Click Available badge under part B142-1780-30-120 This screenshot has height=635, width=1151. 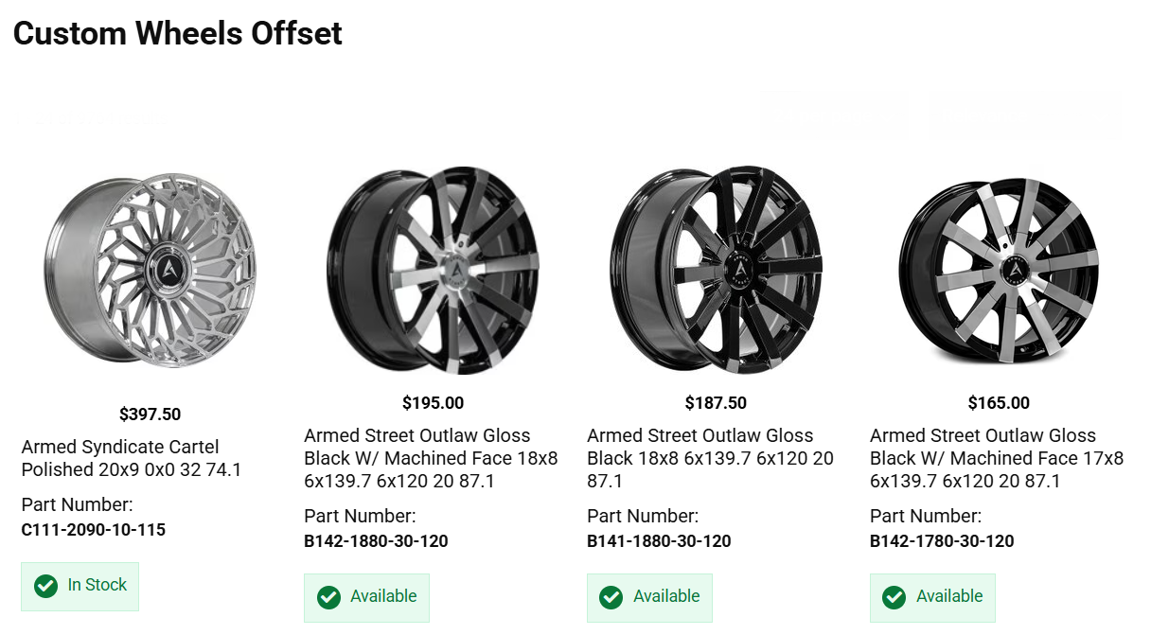[932, 597]
